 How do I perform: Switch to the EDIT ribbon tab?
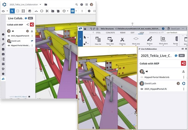(x=133, y=32)
